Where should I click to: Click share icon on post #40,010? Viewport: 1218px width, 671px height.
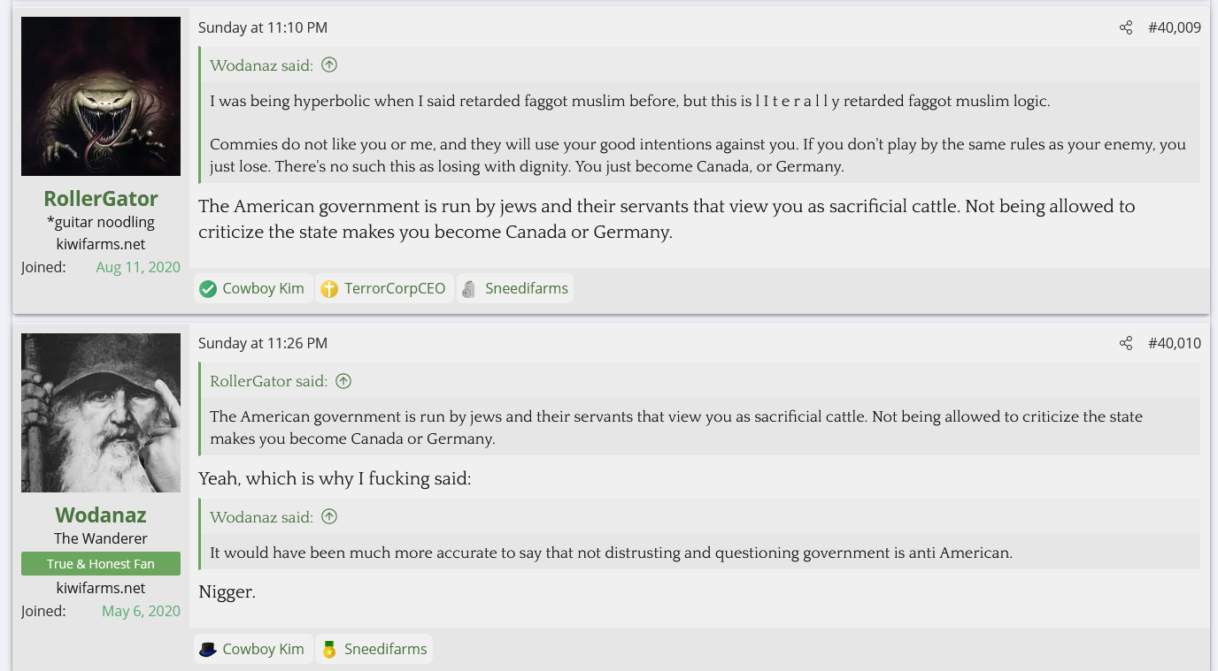tap(1125, 343)
